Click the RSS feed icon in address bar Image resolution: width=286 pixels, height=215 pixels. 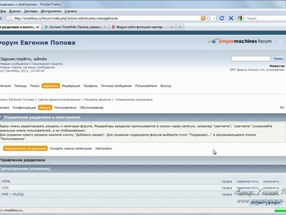click(203, 18)
